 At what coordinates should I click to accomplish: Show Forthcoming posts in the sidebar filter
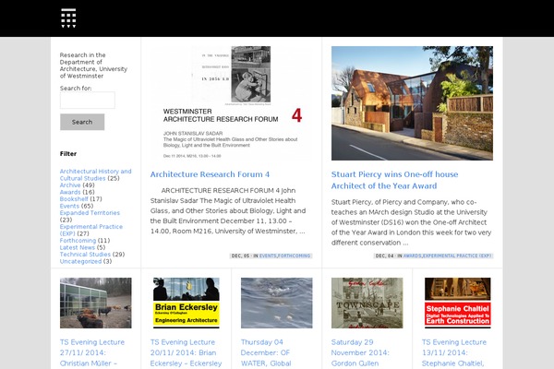pos(78,241)
